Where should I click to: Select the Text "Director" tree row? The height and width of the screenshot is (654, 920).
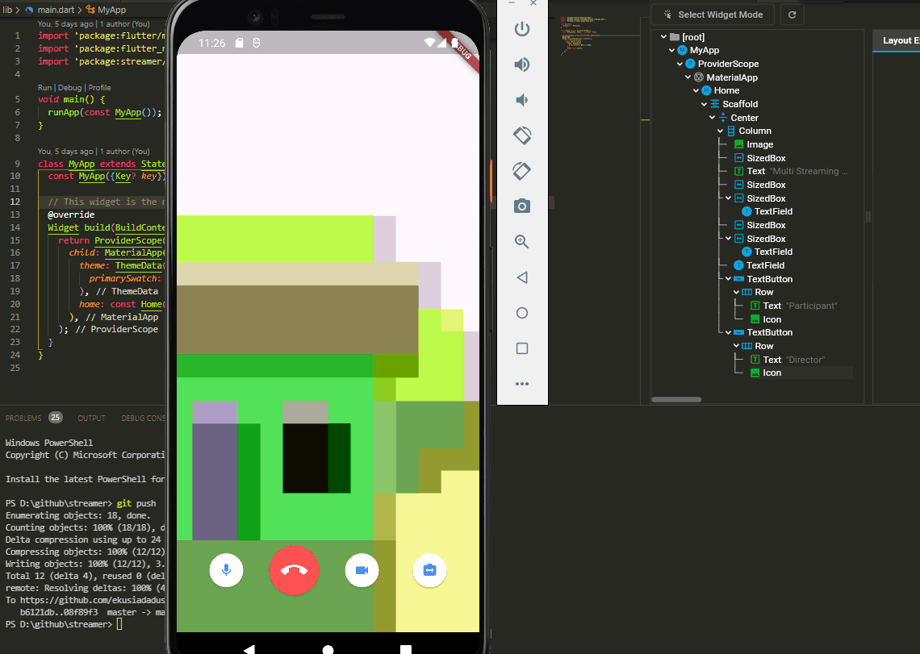788,360
